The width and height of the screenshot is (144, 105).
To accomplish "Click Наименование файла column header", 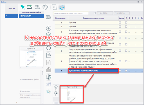I will pos(31,12).
